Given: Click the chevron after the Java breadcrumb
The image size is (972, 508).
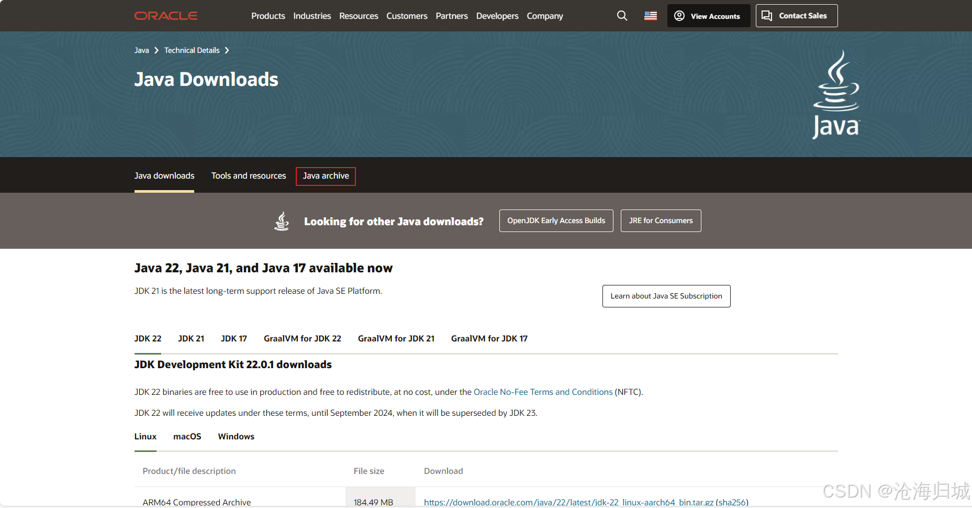Looking at the screenshot, I should [156, 50].
